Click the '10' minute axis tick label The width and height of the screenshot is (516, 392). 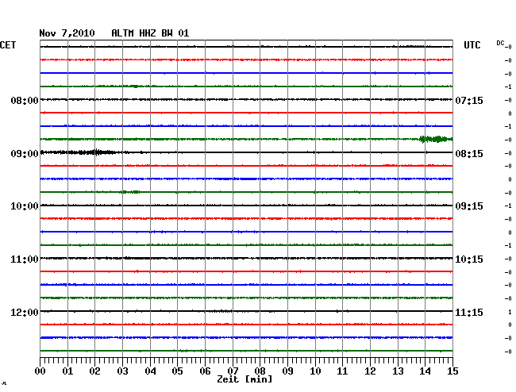click(315, 371)
